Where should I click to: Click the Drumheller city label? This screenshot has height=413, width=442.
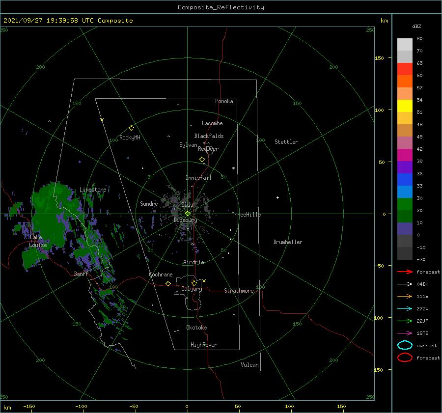[288, 242]
